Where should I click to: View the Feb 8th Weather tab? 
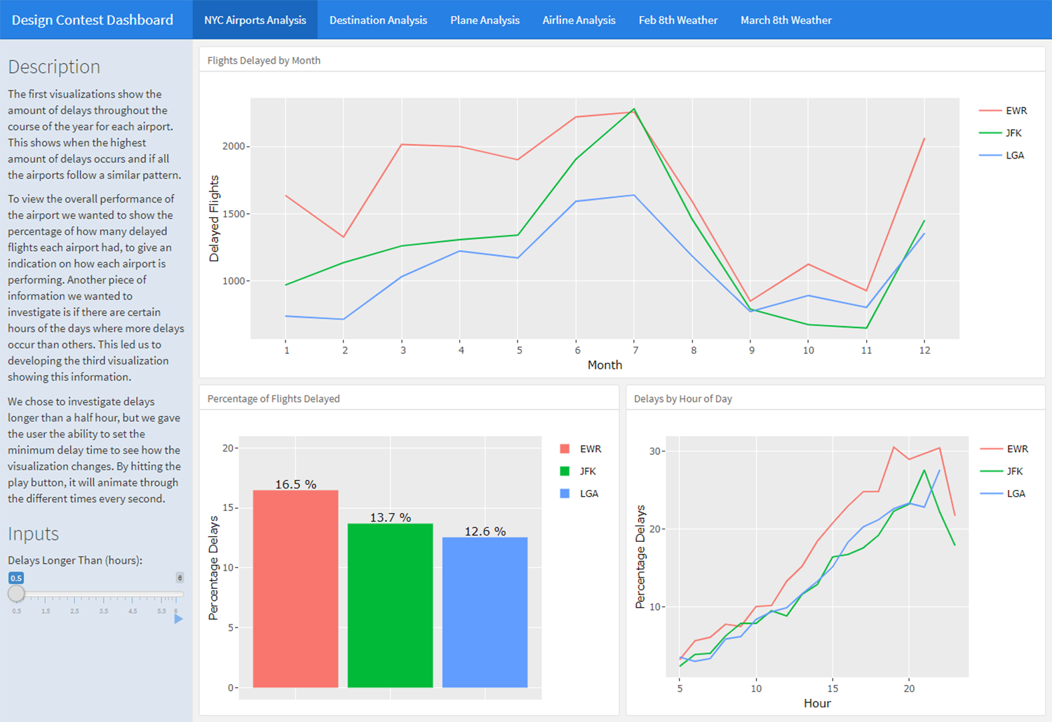coord(677,20)
